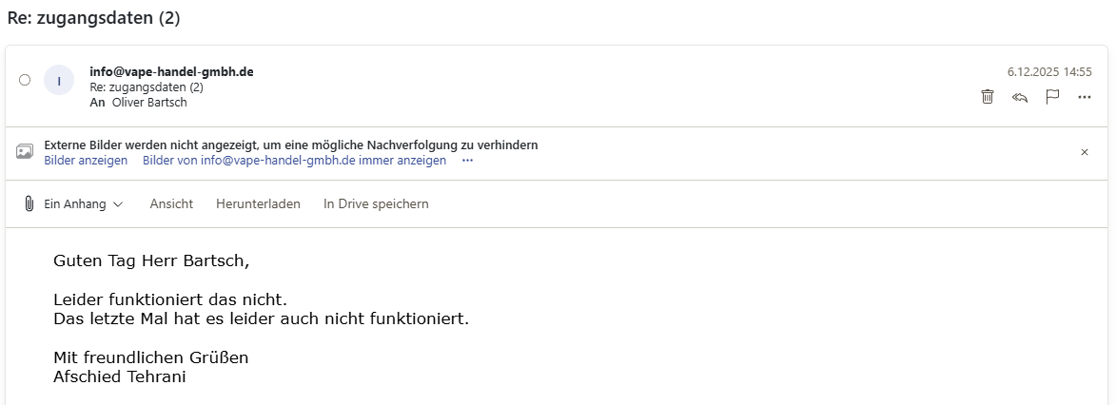
Task: Click the paperclip attachment icon
Action: pyautogui.click(x=29, y=203)
